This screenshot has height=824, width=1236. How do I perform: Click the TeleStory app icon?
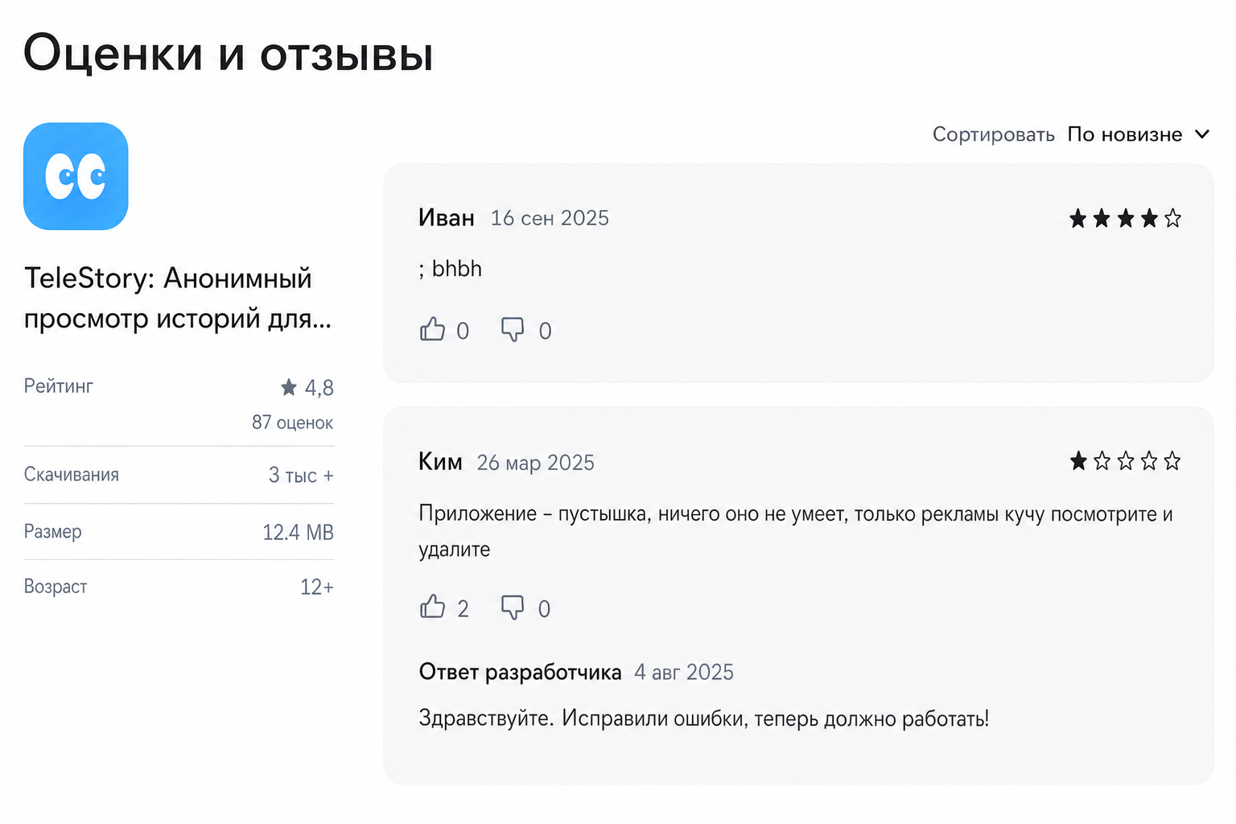[x=76, y=176]
